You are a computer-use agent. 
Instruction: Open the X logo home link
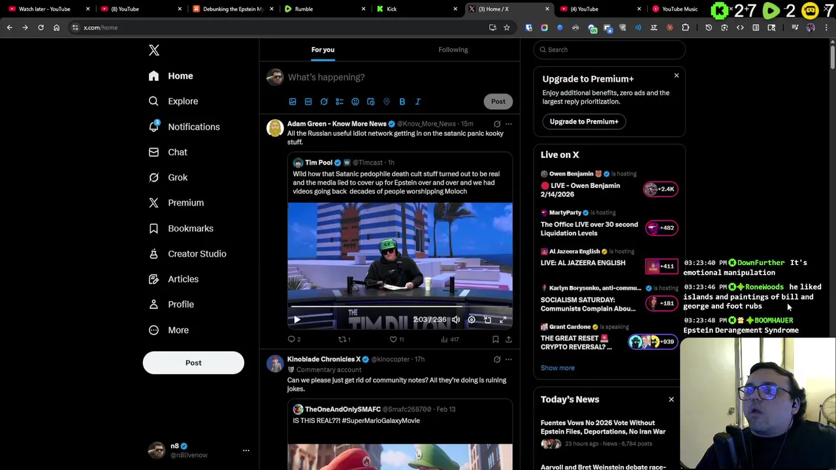pyautogui.click(x=153, y=50)
